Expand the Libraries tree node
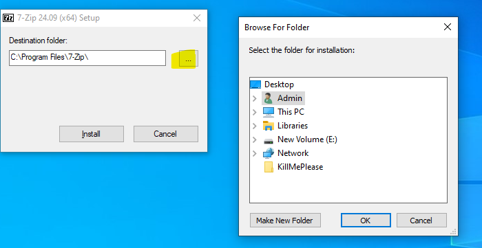Screen dimensions: 482x248 click(x=254, y=126)
